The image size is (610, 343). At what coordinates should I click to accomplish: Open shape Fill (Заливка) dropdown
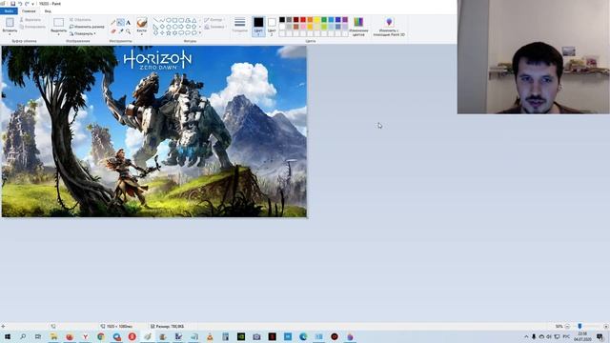214,27
